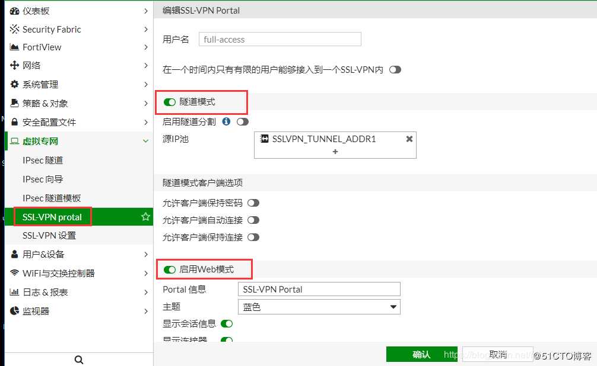Screen dimensions: 597x366
Task: Expand the 系统管理 menu chevron
Action: point(146,84)
